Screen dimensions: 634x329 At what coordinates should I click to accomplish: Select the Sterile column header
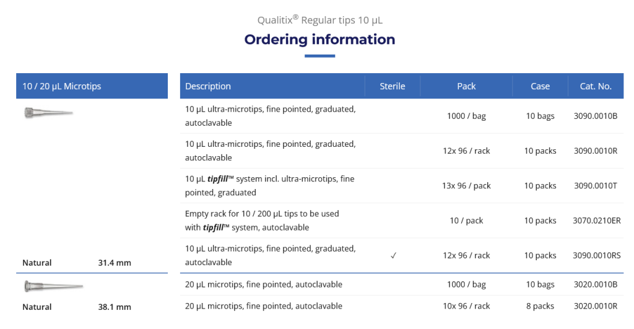coord(393,86)
